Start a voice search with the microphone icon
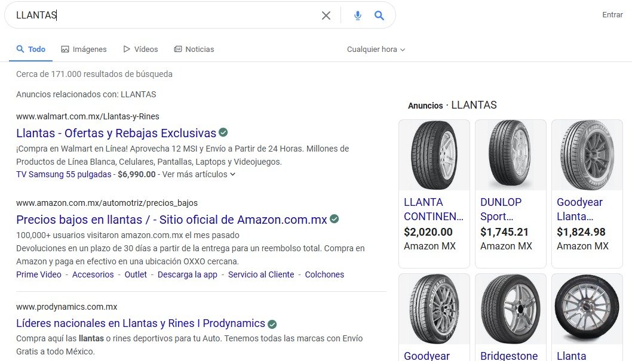Screen dimensions: 632x361 pos(357,16)
